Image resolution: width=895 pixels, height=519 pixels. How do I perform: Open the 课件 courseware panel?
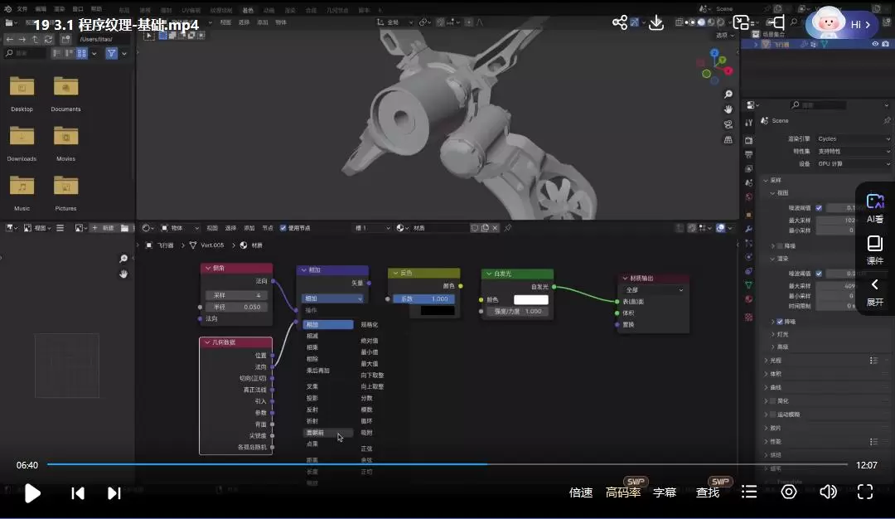coord(875,250)
